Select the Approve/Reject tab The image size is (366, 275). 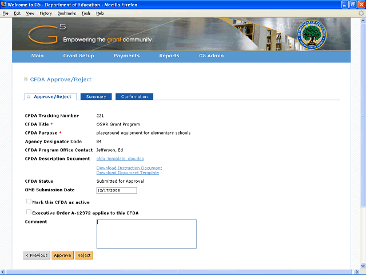point(51,97)
